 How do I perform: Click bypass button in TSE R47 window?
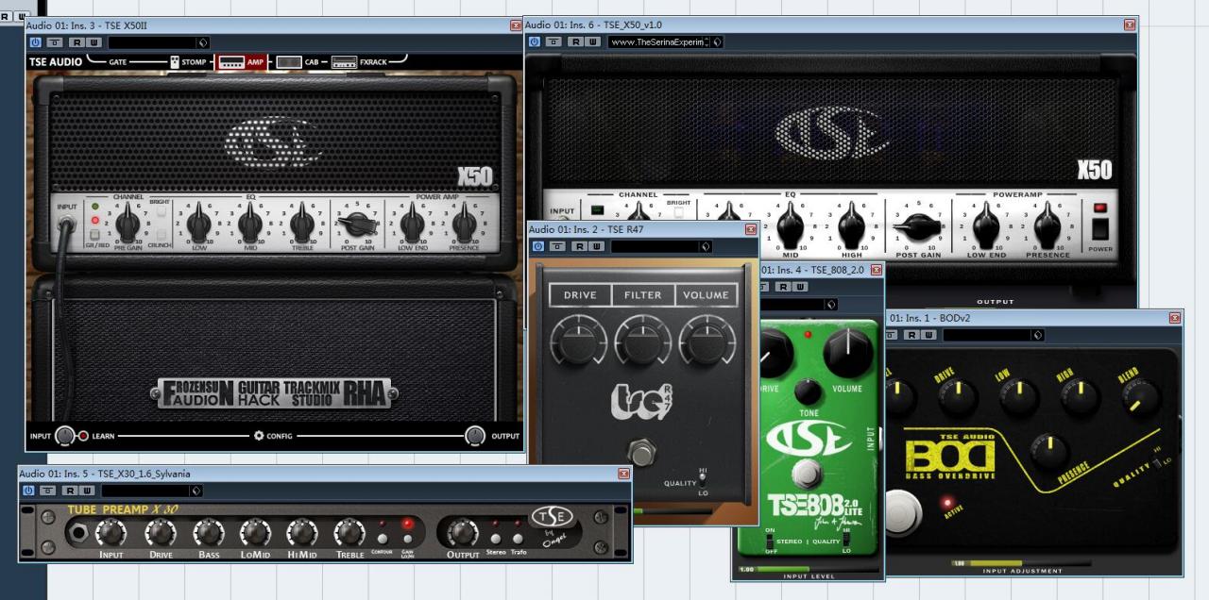click(x=556, y=246)
